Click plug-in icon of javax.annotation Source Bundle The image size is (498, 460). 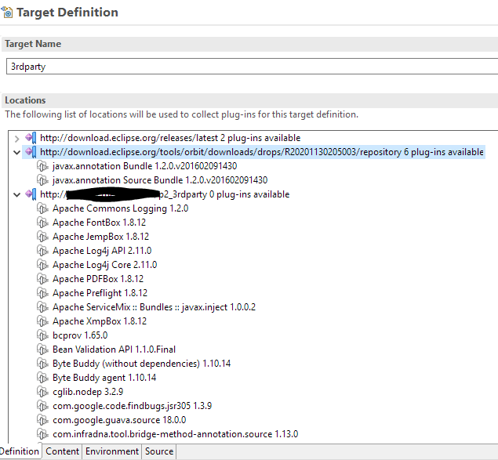point(42,180)
